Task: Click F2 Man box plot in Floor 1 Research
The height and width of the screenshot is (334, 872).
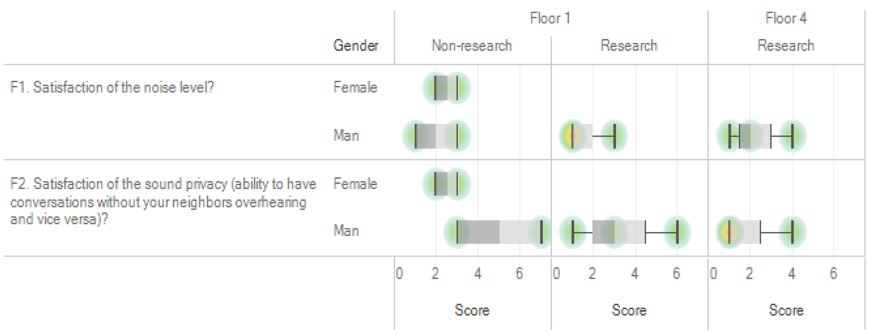Action: (x=619, y=232)
